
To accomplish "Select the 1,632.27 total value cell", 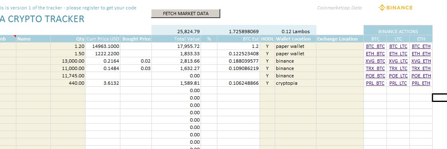I will click(176, 68).
